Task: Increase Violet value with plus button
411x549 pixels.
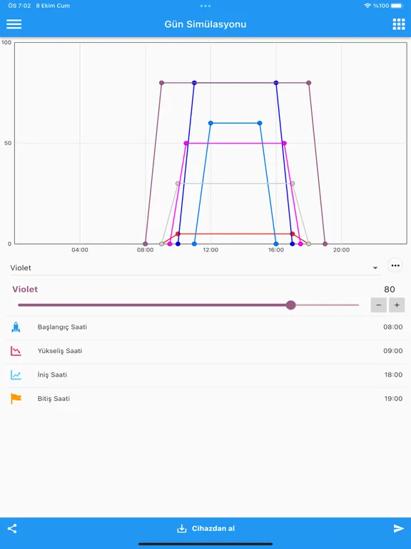Action: 397,305
